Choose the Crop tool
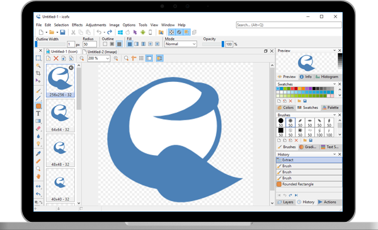This screenshot has width=378, height=230. pos(38,73)
